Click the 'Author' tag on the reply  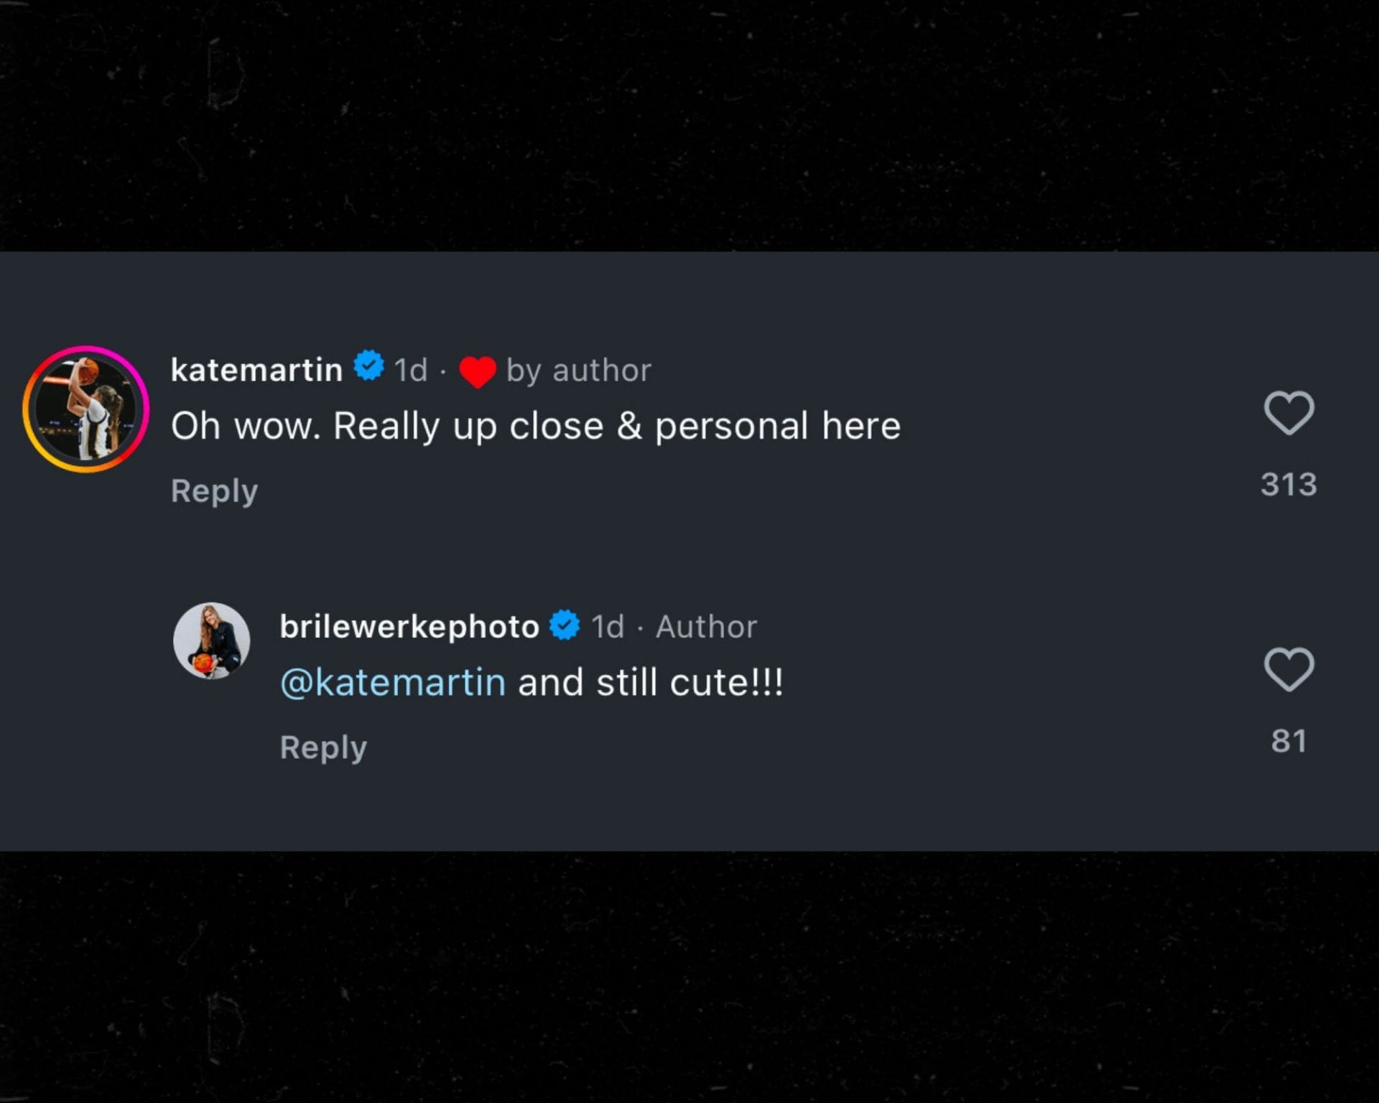[706, 627]
